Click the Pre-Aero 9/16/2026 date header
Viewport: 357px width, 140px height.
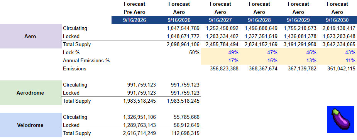134,20
